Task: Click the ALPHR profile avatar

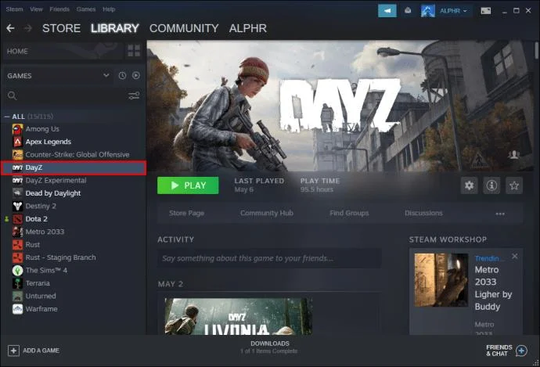Action: (x=428, y=11)
